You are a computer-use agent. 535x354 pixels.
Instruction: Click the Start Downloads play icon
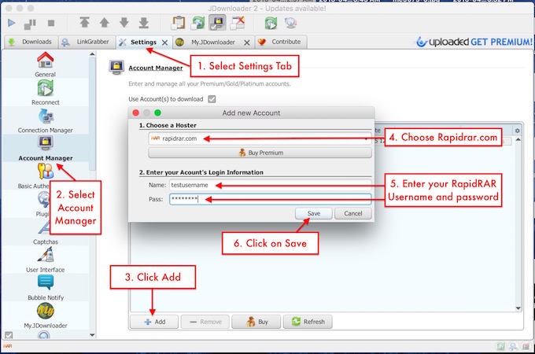11,23
